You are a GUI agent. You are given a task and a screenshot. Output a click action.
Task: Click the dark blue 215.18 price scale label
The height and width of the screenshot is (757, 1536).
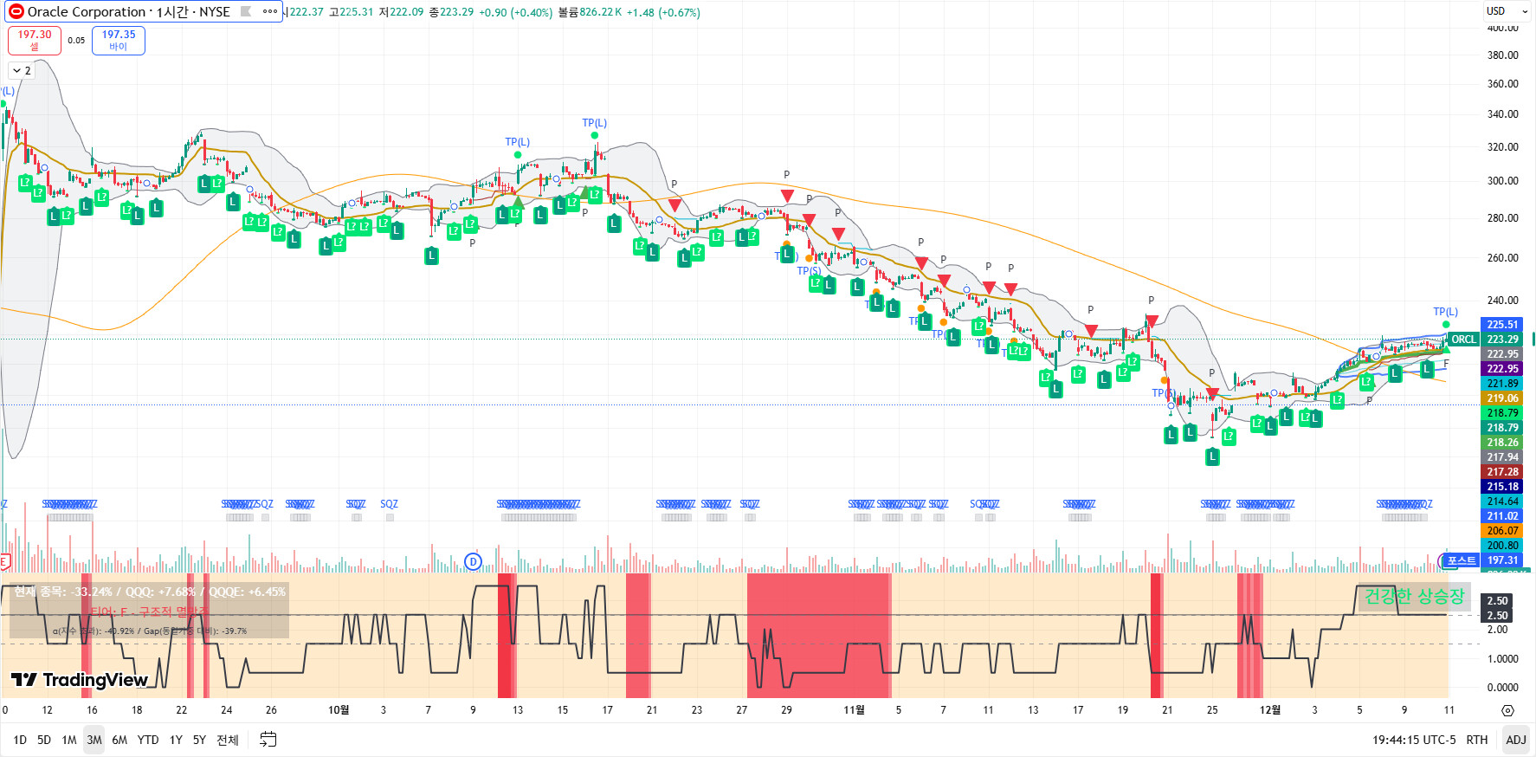[1502, 487]
